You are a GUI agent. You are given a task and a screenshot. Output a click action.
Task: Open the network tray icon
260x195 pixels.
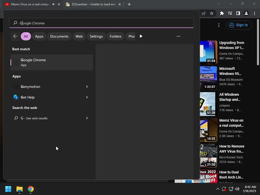[x=231, y=189]
